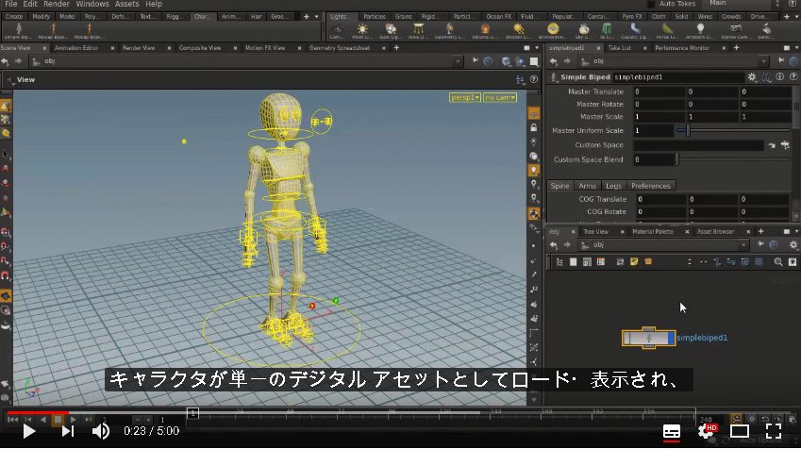Viewport: 801px width, 449px height.
Task: Play the video
Action: point(29,432)
